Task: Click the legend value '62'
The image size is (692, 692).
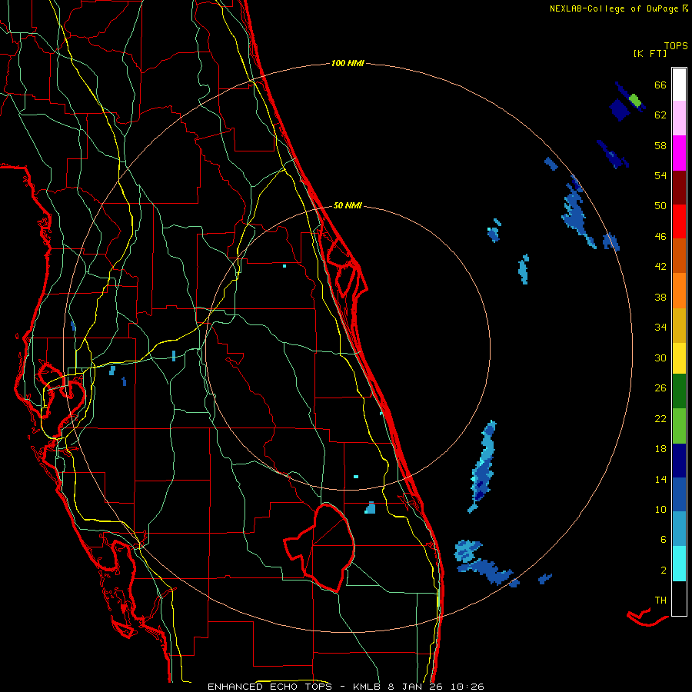Action: point(660,115)
